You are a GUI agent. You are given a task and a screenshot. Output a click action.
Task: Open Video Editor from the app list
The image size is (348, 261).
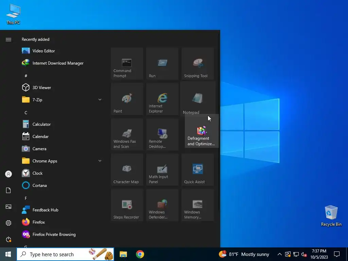click(62, 51)
